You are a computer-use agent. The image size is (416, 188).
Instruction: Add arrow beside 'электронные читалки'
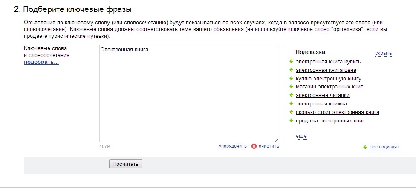pyautogui.click(x=291, y=95)
